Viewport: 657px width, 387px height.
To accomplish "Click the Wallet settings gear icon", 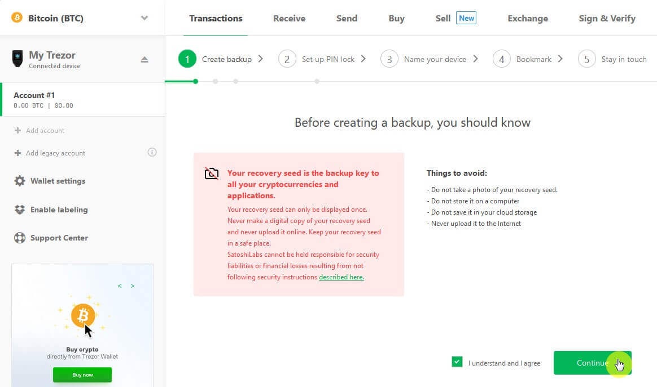I will pos(20,181).
